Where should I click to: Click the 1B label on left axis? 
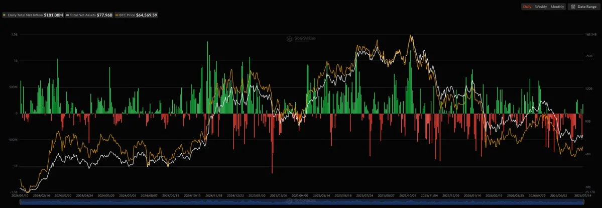(16, 61)
